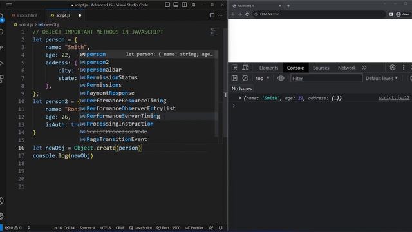Toggle console sidebar
This screenshot has height=232, width=412.
tap(234, 78)
